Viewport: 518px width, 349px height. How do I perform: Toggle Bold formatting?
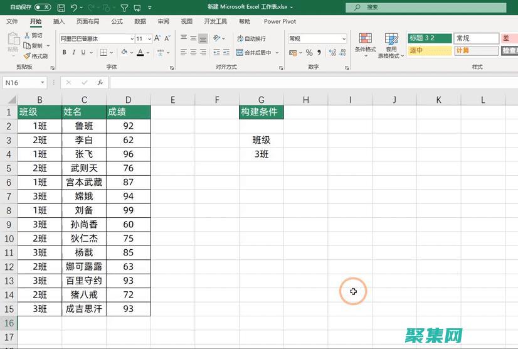click(x=65, y=52)
